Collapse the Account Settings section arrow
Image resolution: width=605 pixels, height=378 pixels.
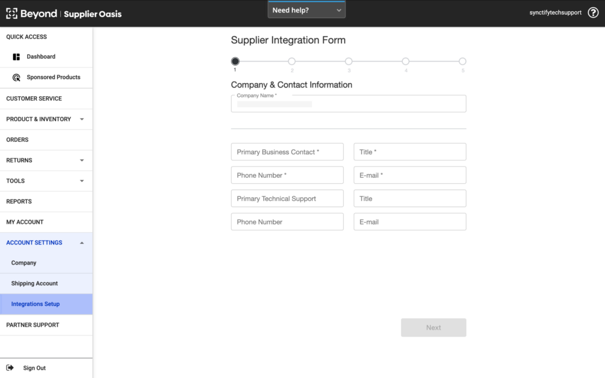tap(82, 243)
